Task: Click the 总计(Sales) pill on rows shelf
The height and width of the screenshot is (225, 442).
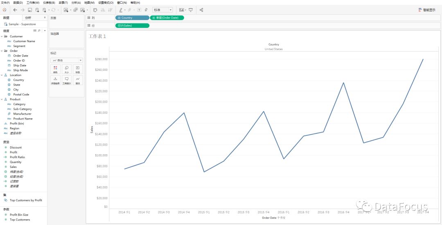Action: 132,25
